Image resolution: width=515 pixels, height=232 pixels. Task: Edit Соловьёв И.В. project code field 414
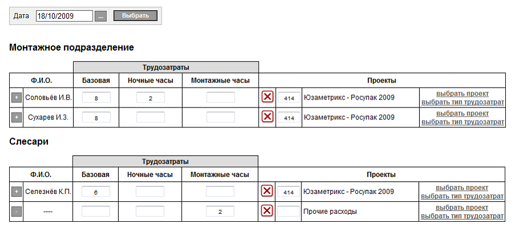tap(288, 98)
